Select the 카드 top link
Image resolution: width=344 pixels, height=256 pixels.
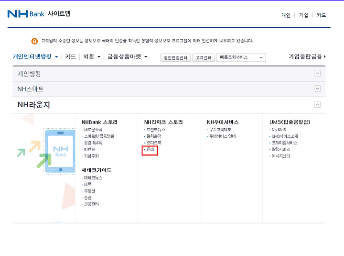coord(321,15)
